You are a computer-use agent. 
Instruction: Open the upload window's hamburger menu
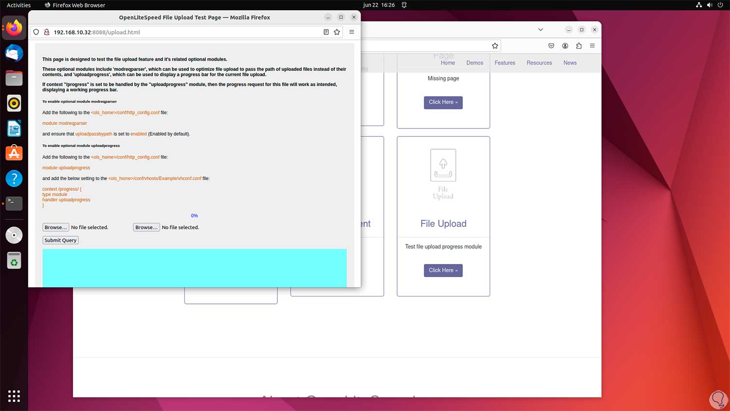[x=352, y=32]
